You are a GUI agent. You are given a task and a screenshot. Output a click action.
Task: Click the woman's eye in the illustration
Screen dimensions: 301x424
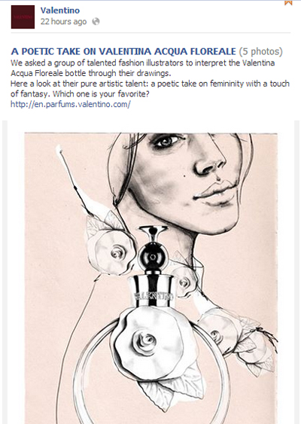167,141
